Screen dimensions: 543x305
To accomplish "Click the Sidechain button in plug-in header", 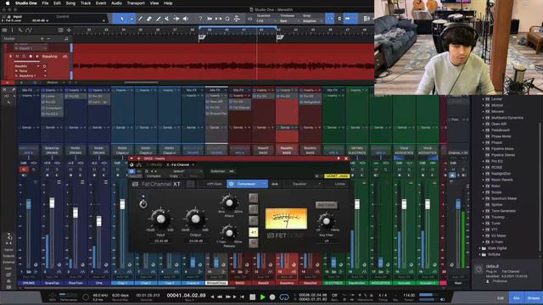I will pyautogui.click(x=218, y=171).
